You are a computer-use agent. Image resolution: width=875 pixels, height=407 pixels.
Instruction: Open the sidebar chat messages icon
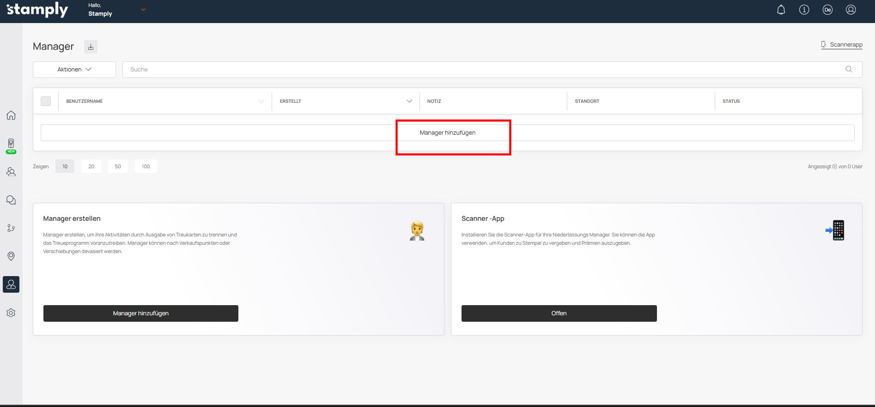(x=11, y=200)
